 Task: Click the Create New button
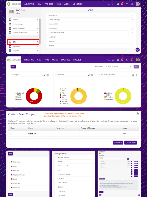click(x=131, y=143)
